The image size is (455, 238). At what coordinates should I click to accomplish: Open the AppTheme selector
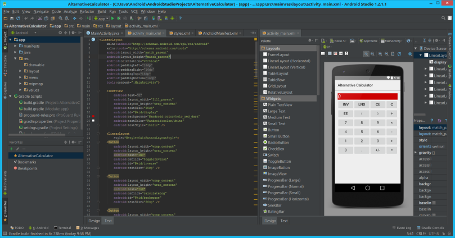click(368, 41)
